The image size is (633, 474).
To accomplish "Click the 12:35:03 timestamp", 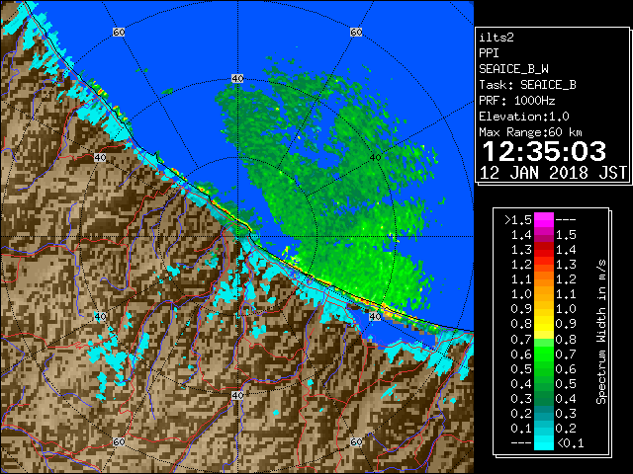I will pos(544,151).
